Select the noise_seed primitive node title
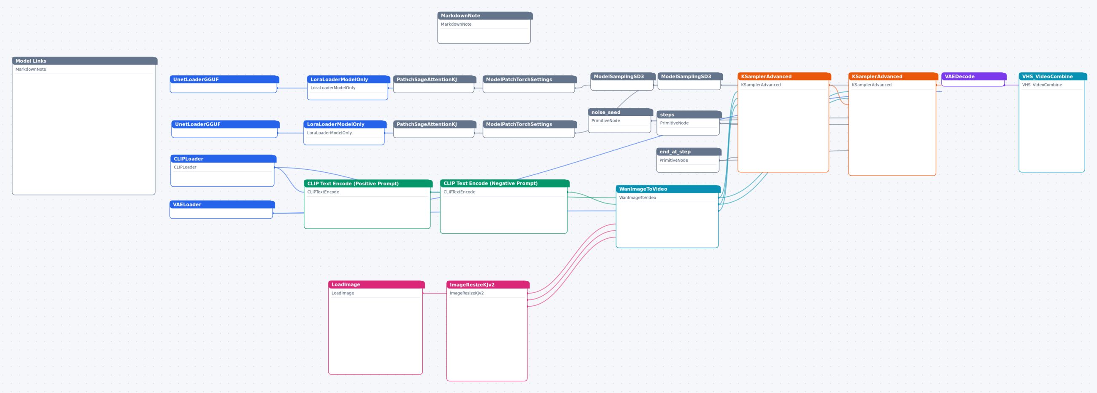Viewport: 1097px width, 393px height. pos(621,112)
